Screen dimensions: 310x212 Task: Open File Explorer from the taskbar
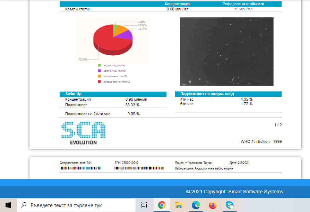pyautogui.click(x=179, y=205)
